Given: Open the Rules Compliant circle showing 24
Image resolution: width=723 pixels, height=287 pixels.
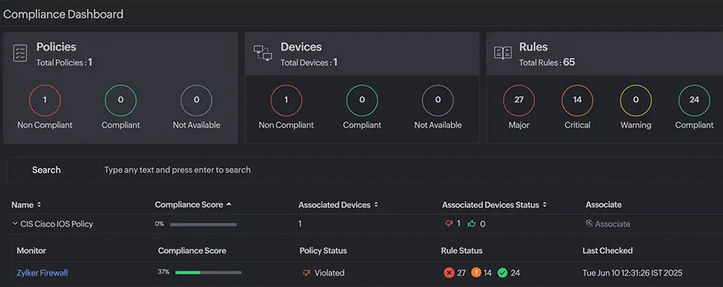Looking at the screenshot, I should click(694, 100).
